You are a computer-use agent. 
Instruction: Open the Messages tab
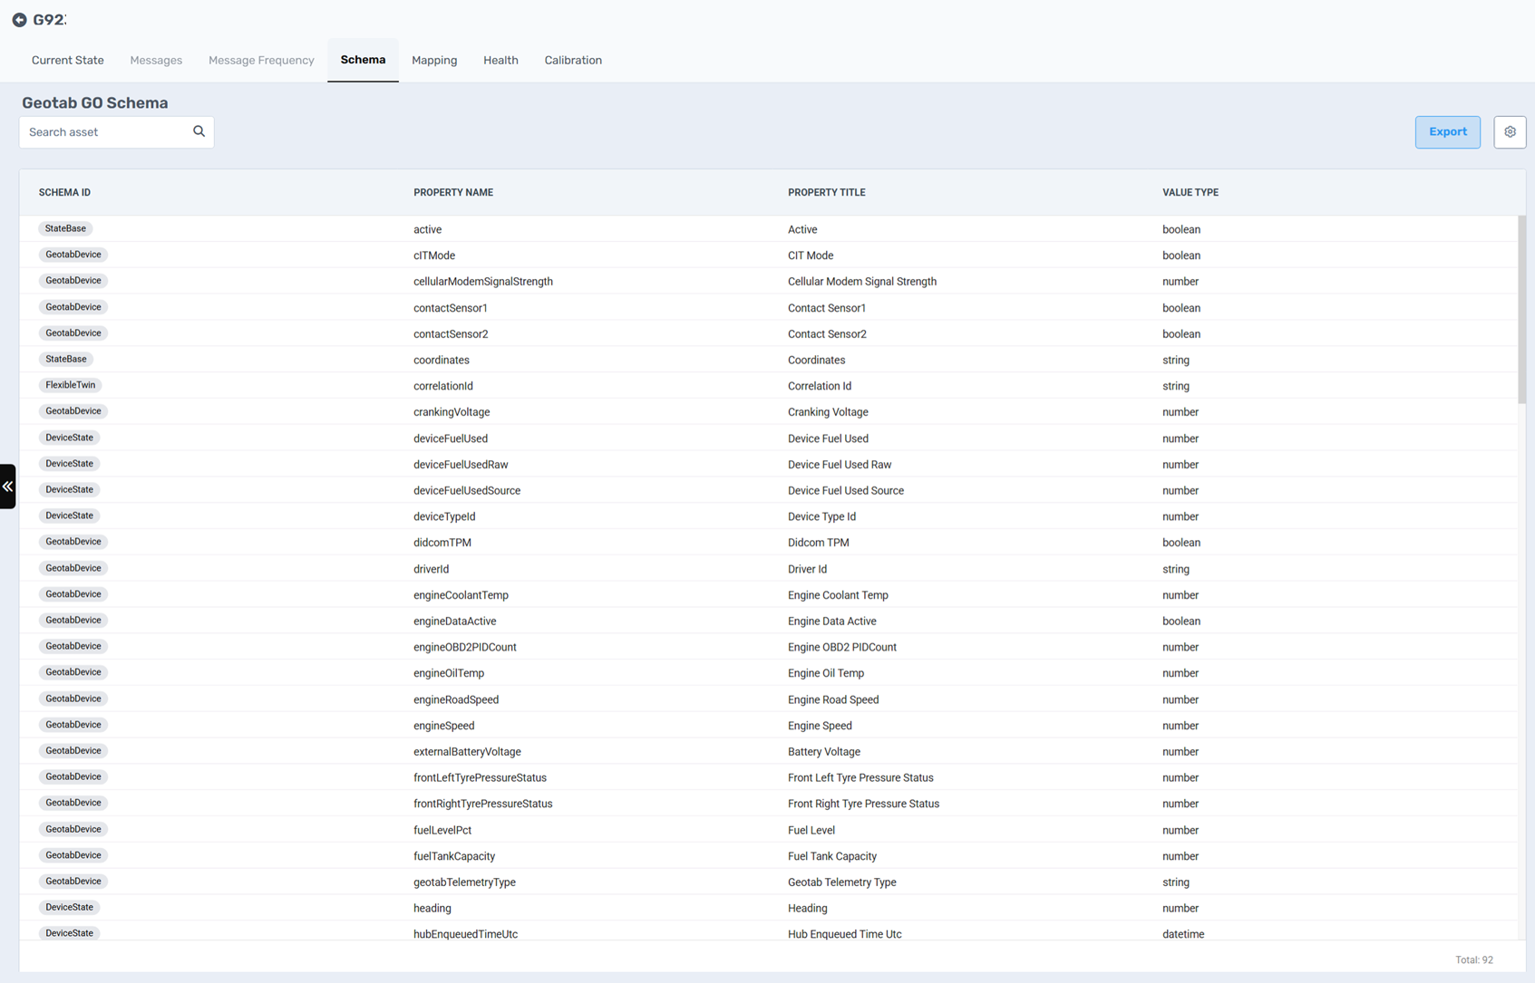tap(156, 61)
